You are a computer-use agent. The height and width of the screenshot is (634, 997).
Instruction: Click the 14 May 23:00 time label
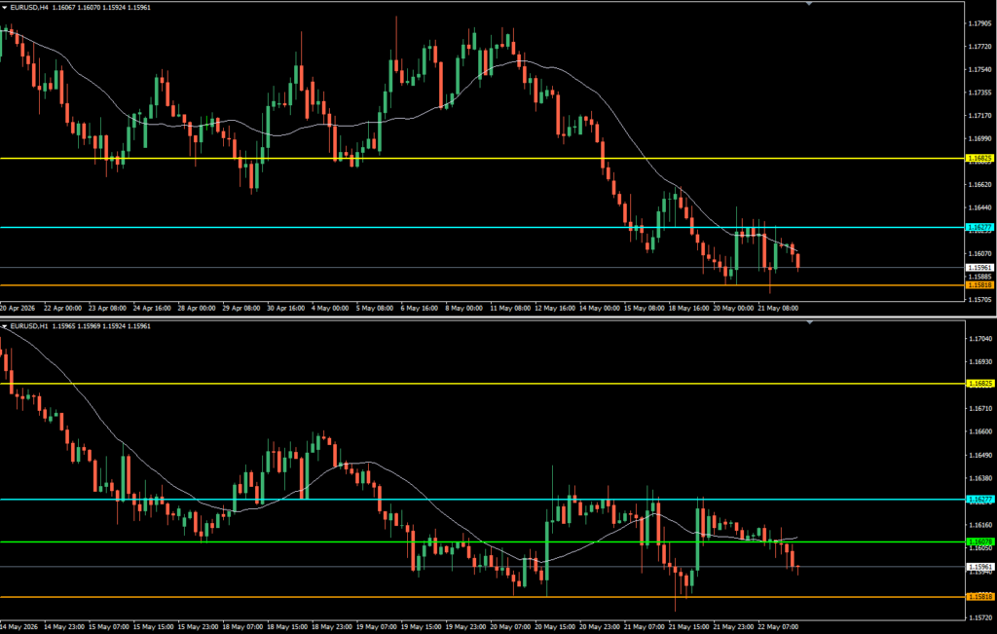63,626
